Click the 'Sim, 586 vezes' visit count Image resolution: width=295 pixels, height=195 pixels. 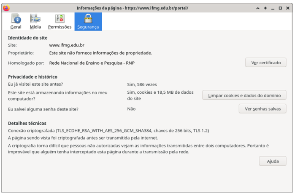[142, 84]
